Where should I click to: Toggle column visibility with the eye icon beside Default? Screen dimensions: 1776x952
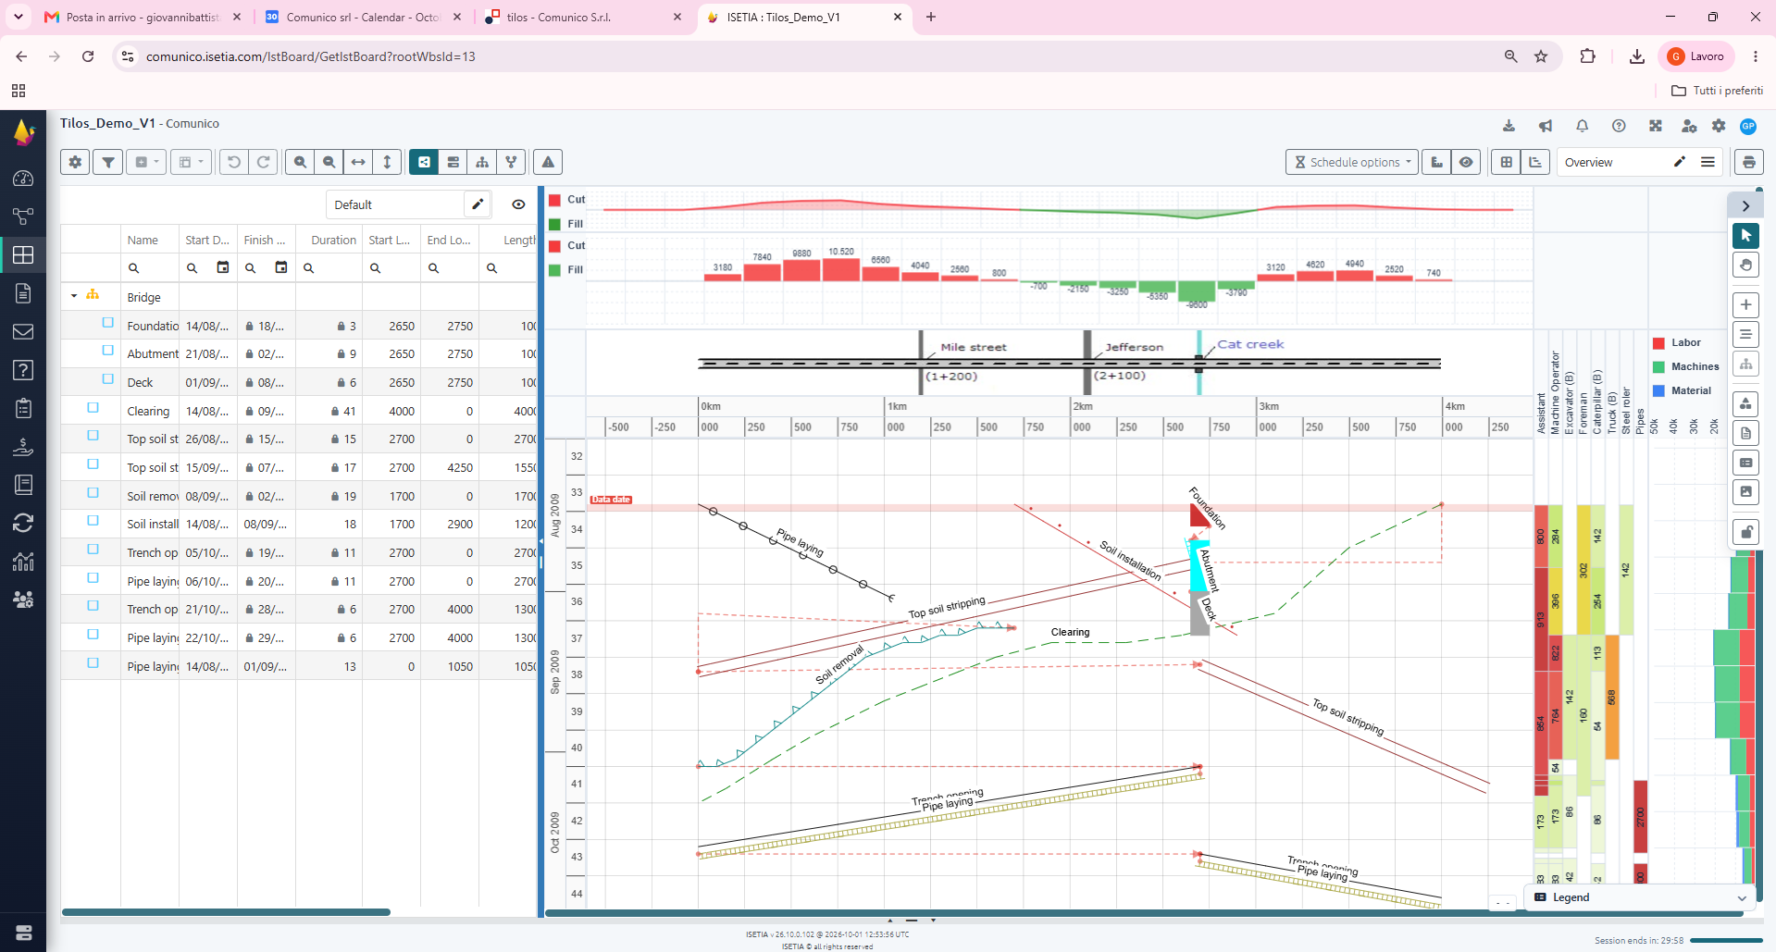click(x=518, y=204)
